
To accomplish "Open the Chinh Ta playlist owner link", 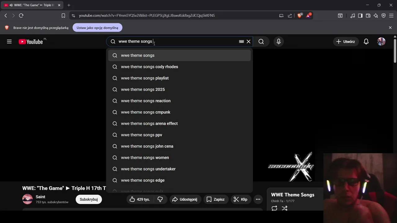I will pyautogui.click(x=277, y=201).
